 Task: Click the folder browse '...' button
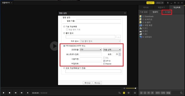(x=118, y=37)
